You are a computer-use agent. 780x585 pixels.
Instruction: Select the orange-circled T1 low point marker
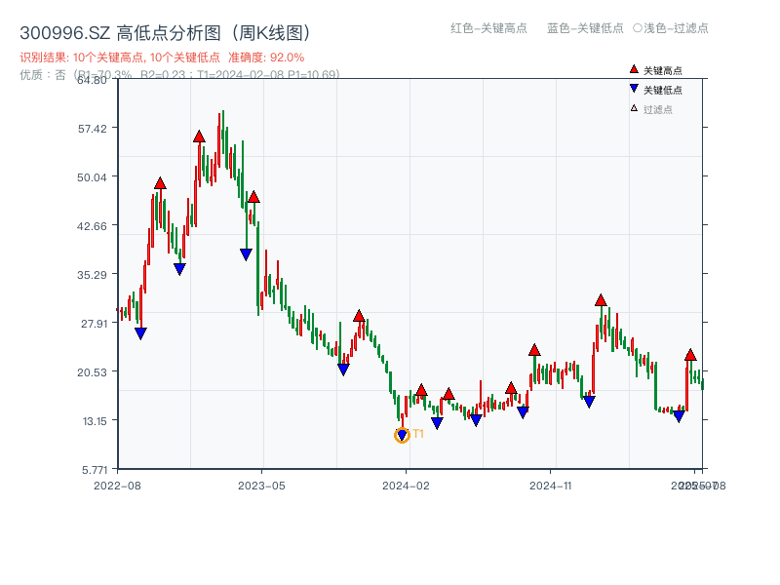402,435
